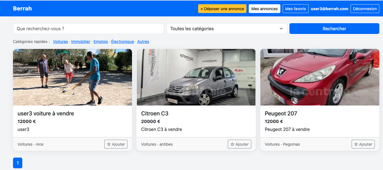Open the Toutes les catégories dropdown
Viewport: 383px width, 170px height.
click(x=227, y=29)
